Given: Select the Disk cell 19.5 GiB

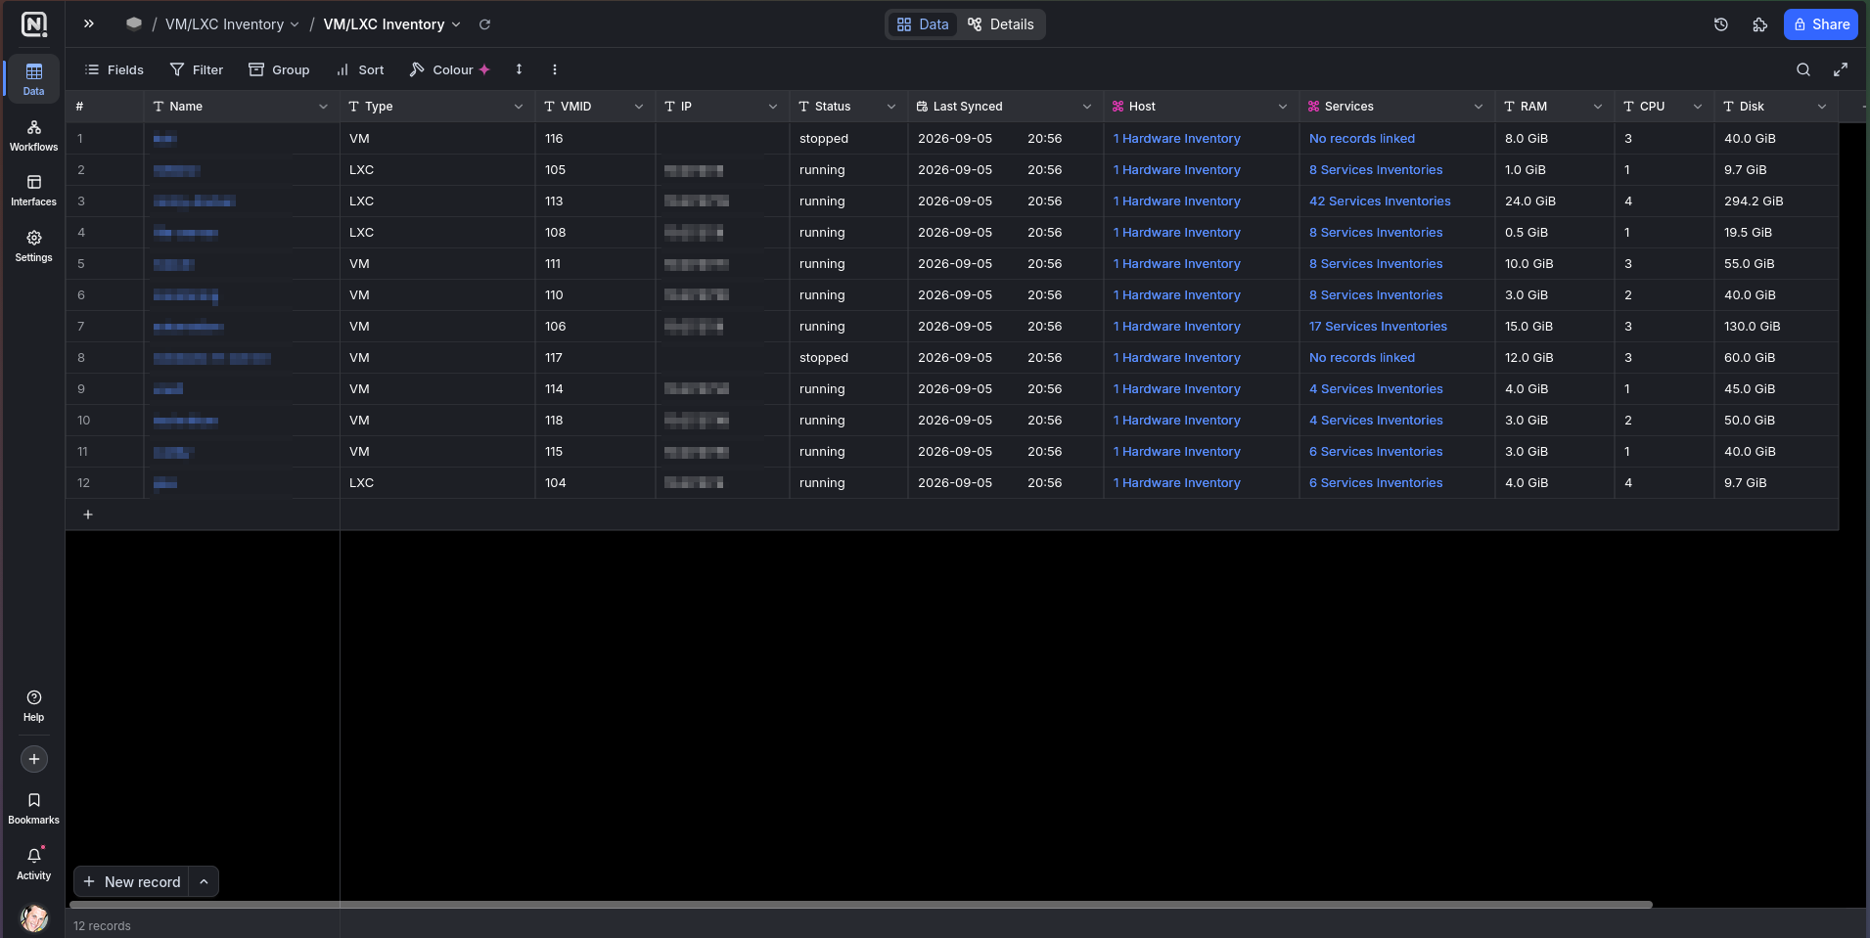Looking at the screenshot, I should (1776, 233).
